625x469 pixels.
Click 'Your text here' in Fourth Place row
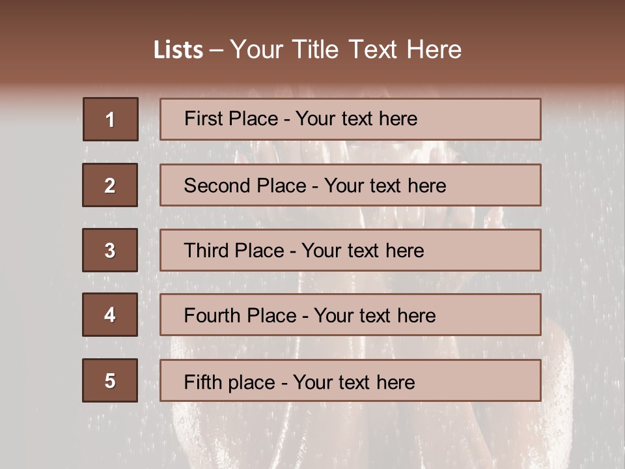coord(374,316)
